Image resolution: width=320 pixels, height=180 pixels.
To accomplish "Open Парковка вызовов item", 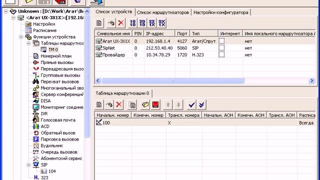I will tap(59, 139).
